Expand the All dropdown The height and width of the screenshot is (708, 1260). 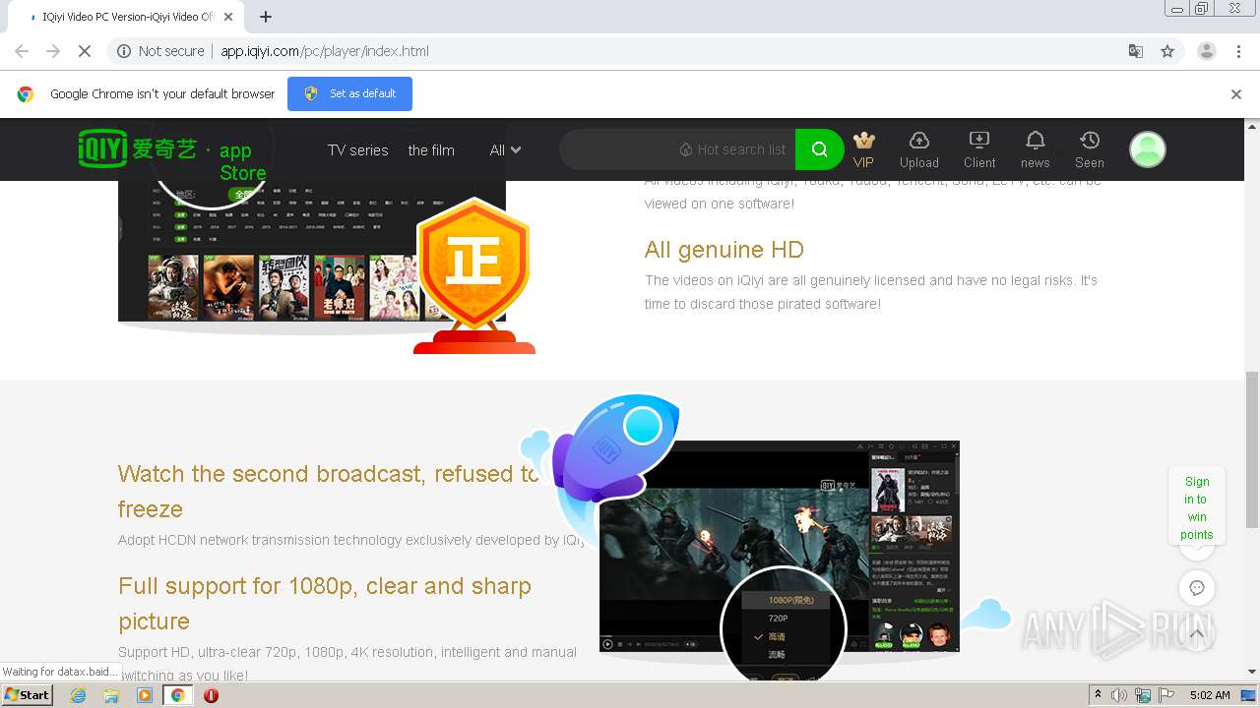505,150
